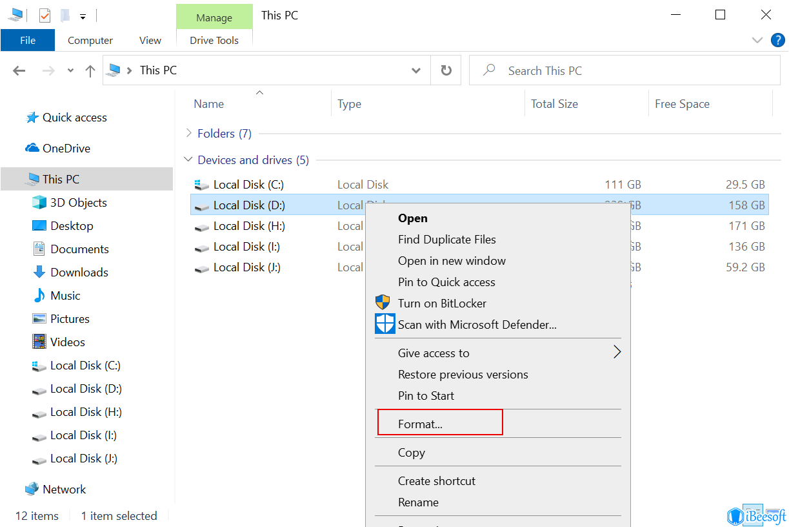Screen dimensions: 789x527
Task: Choose Restore previous versions
Action: (x=463, y=375)
